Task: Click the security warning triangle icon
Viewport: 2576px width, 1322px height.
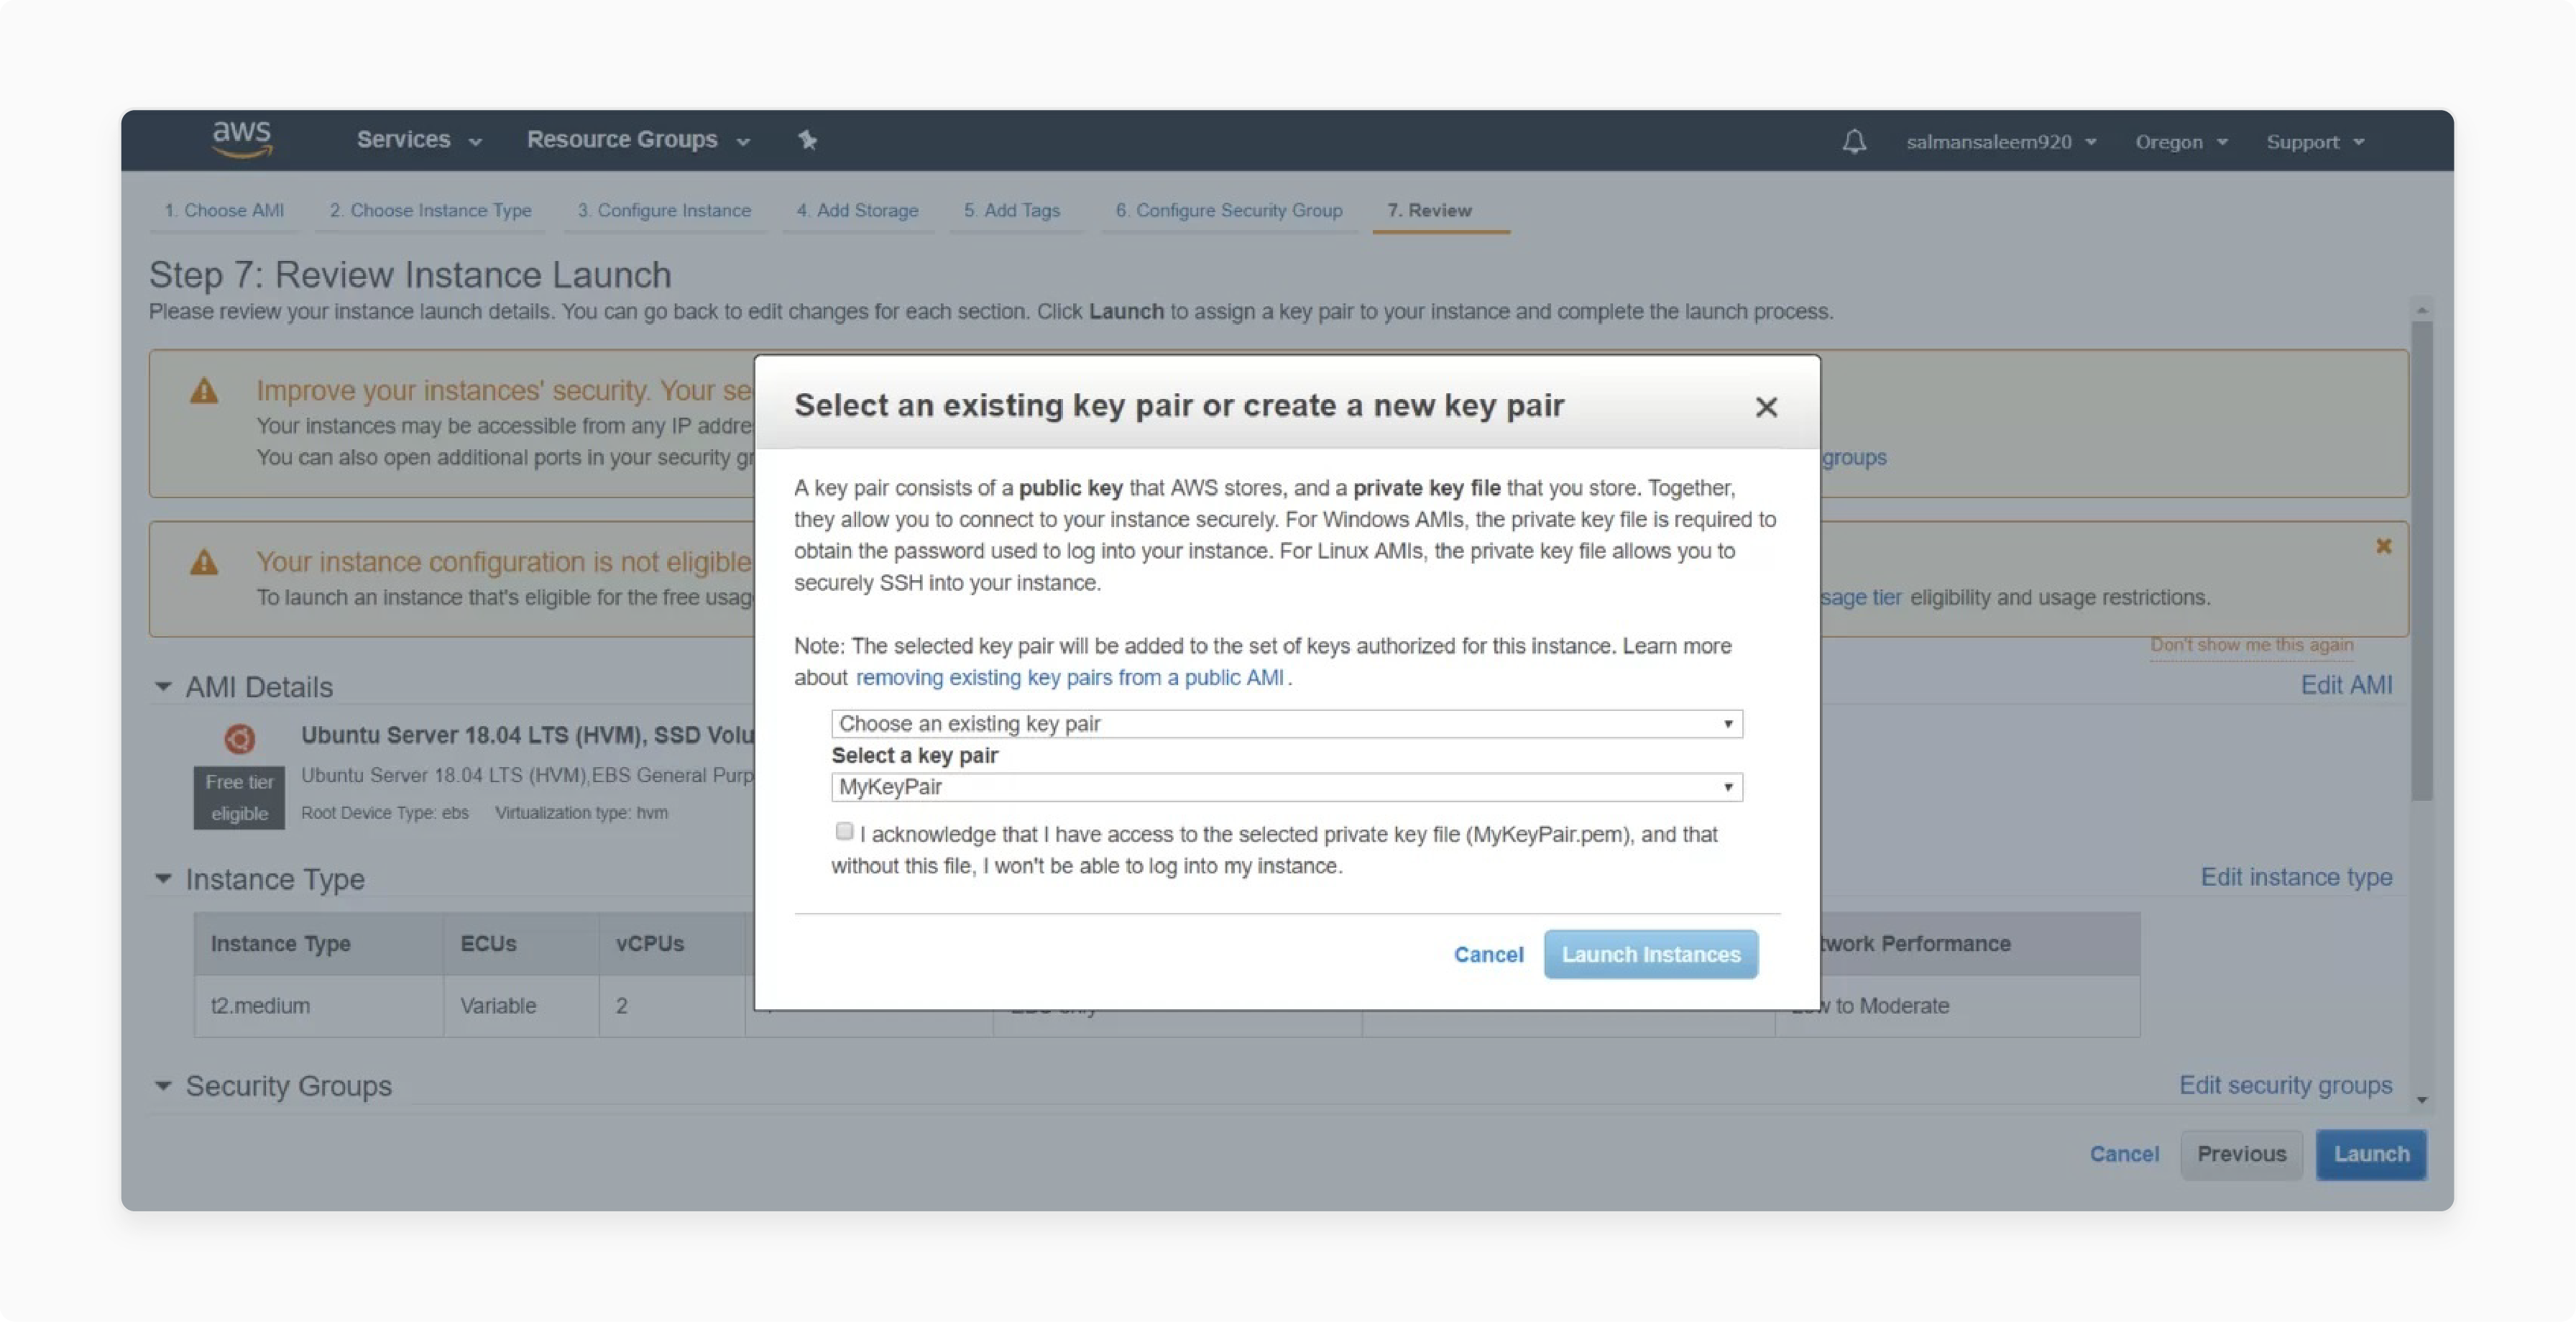Action: [x=204, y=390]
